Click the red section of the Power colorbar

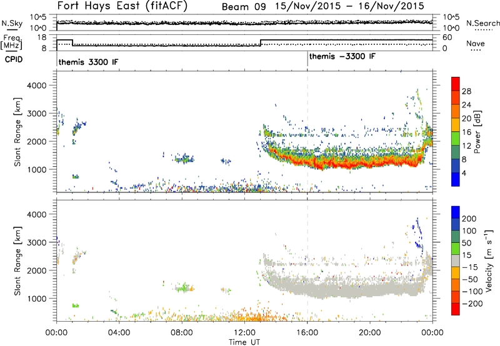456,84
